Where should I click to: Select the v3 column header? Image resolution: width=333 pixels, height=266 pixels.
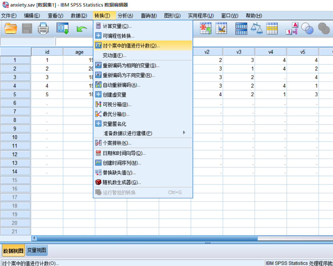(x=239, y=52)
